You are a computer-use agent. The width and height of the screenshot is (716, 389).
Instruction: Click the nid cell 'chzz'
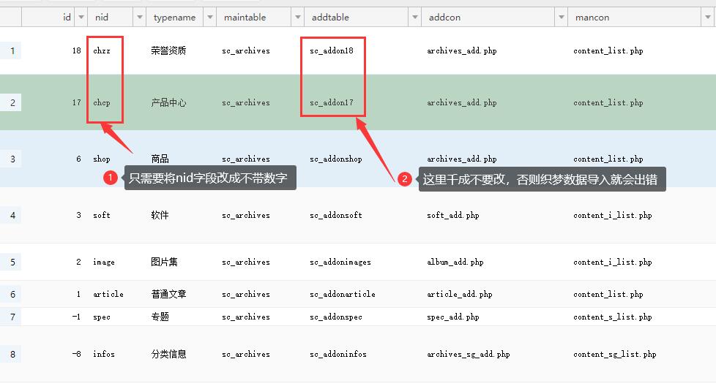pos(101,50)
